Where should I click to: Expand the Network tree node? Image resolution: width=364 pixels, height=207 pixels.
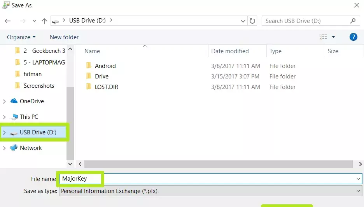pyautogui.click(x=4, y=148)
